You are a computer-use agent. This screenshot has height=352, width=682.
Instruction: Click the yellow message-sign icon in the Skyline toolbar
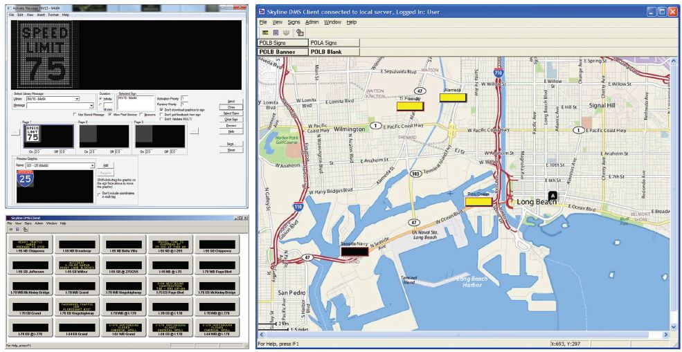coord(264,33)
